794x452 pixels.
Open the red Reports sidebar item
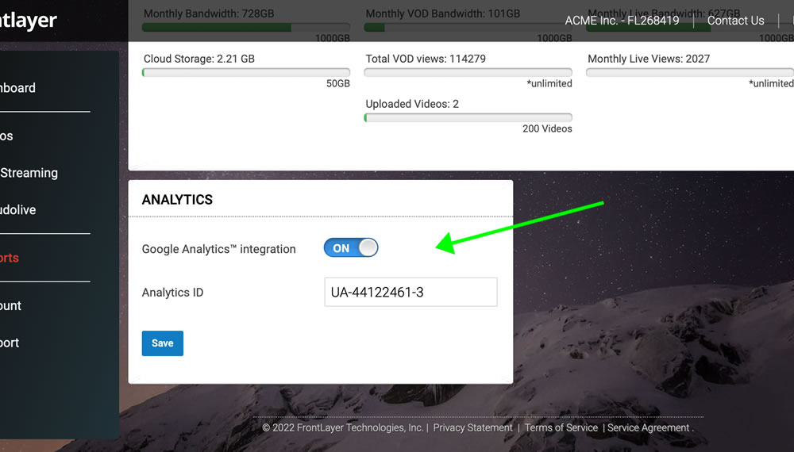[9, 258]
